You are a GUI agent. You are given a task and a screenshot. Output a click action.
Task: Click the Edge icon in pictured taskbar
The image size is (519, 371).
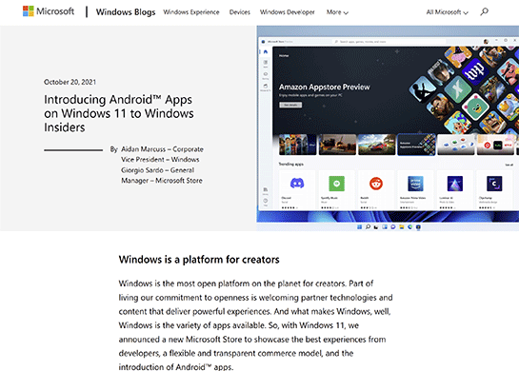click(409, 226)
